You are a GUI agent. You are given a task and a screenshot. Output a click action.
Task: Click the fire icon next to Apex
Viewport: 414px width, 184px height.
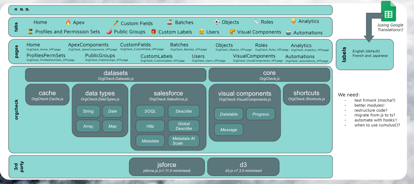(x=68, y=22)
